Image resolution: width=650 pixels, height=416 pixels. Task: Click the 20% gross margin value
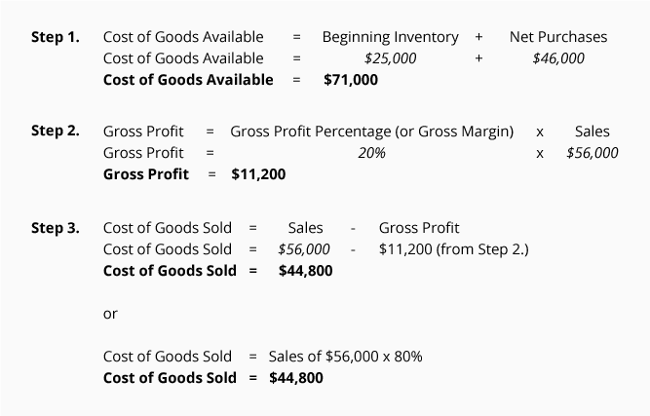[371, 153]
